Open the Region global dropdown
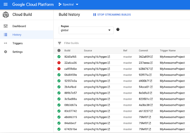Image resolution: width=190 pixels, height=133 pixels. (86, 30)
